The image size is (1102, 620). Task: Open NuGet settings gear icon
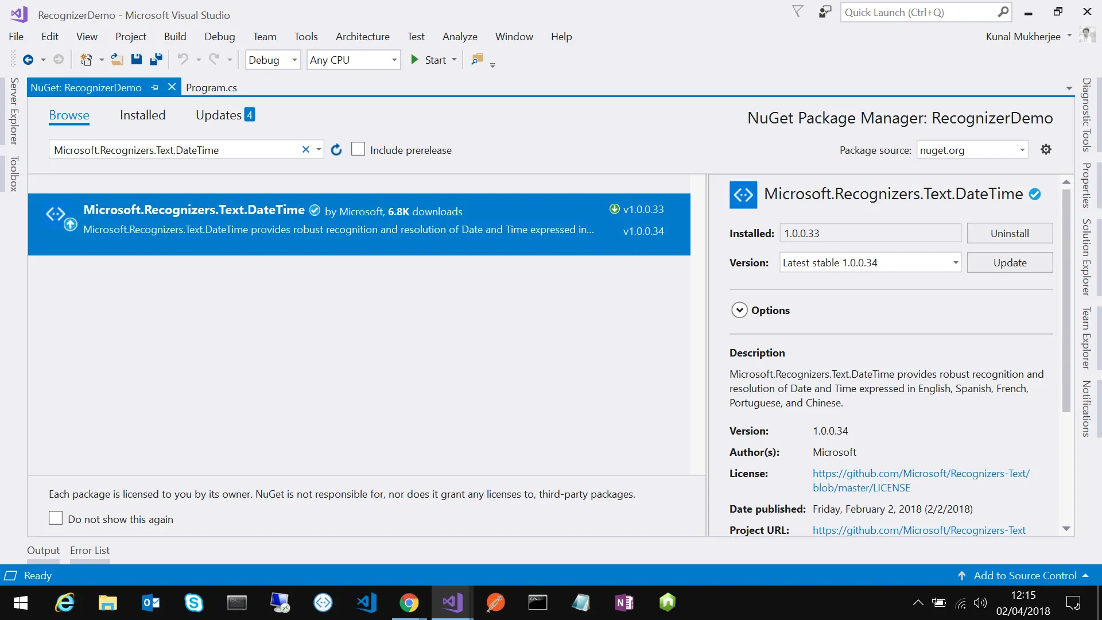[1046, 150]
